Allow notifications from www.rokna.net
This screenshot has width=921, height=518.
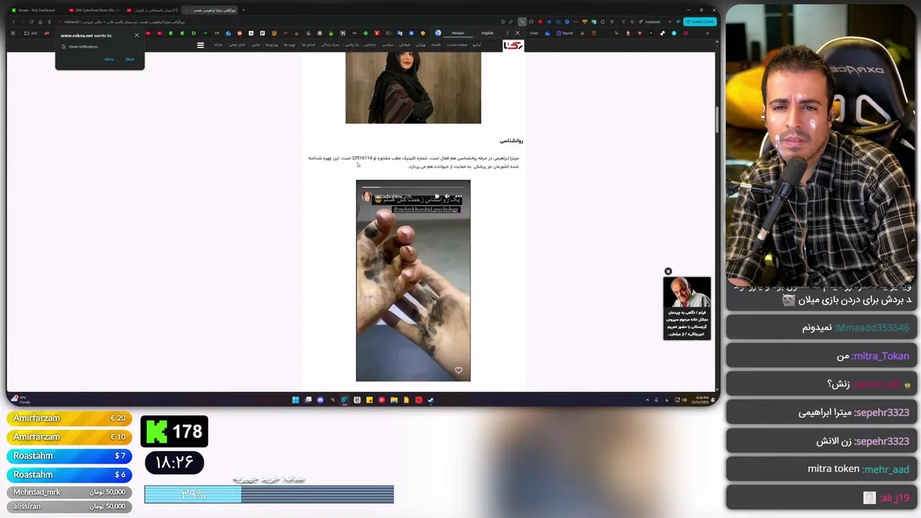109,59
